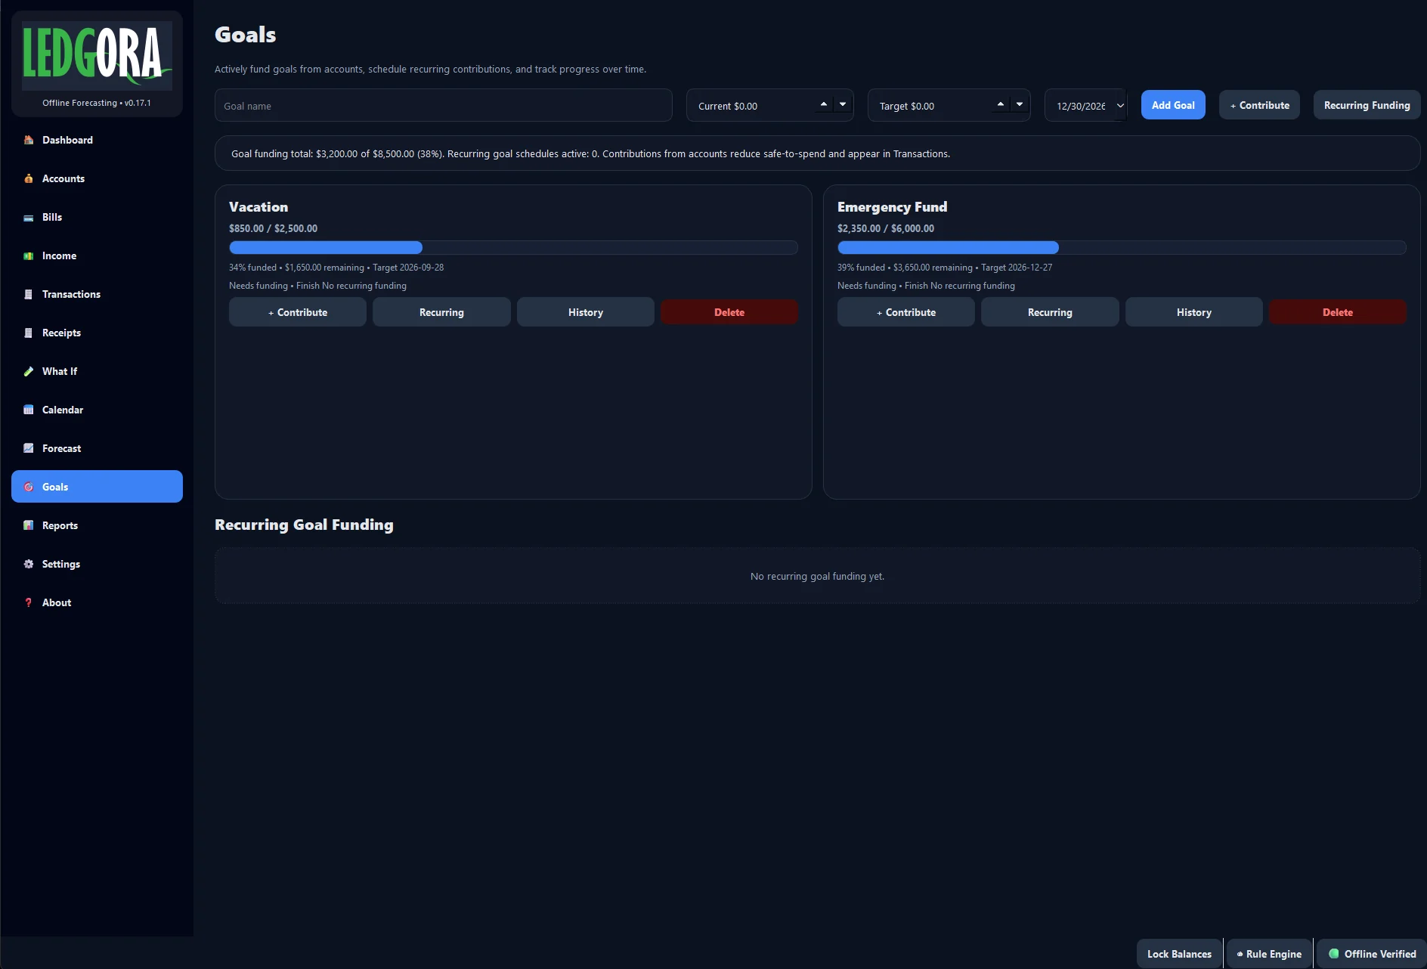Viewport: 1427px width, 969px height.
Task: Click the Receipts icon in sidebar
Action: (29, 333)
